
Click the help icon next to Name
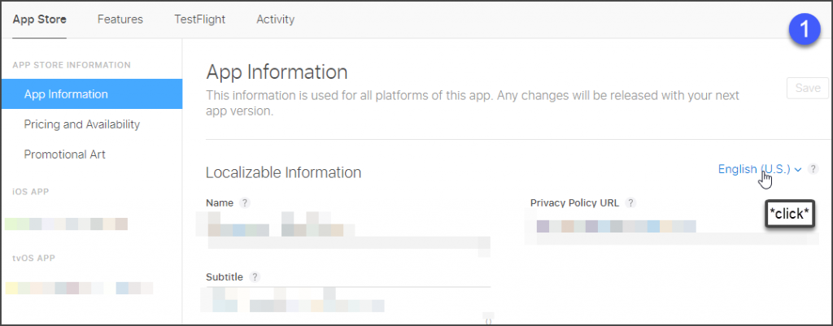[244, 202]
